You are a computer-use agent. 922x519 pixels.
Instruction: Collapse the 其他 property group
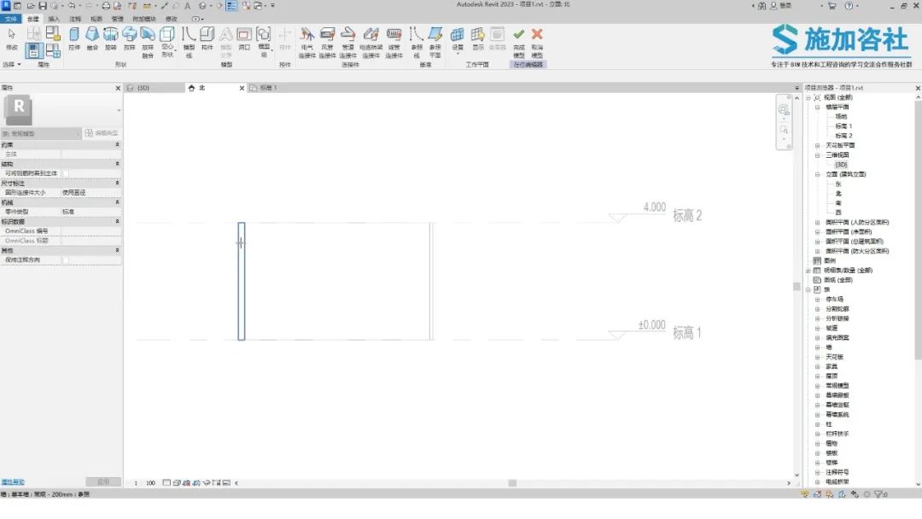pos(117,250)
